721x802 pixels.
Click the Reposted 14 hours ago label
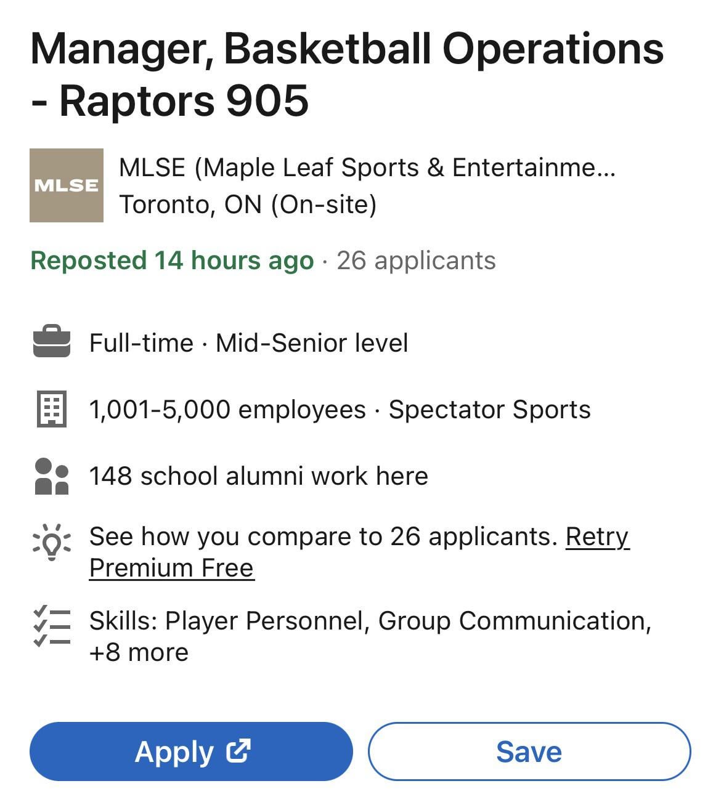pyautogui.click(x=172, y=261)
